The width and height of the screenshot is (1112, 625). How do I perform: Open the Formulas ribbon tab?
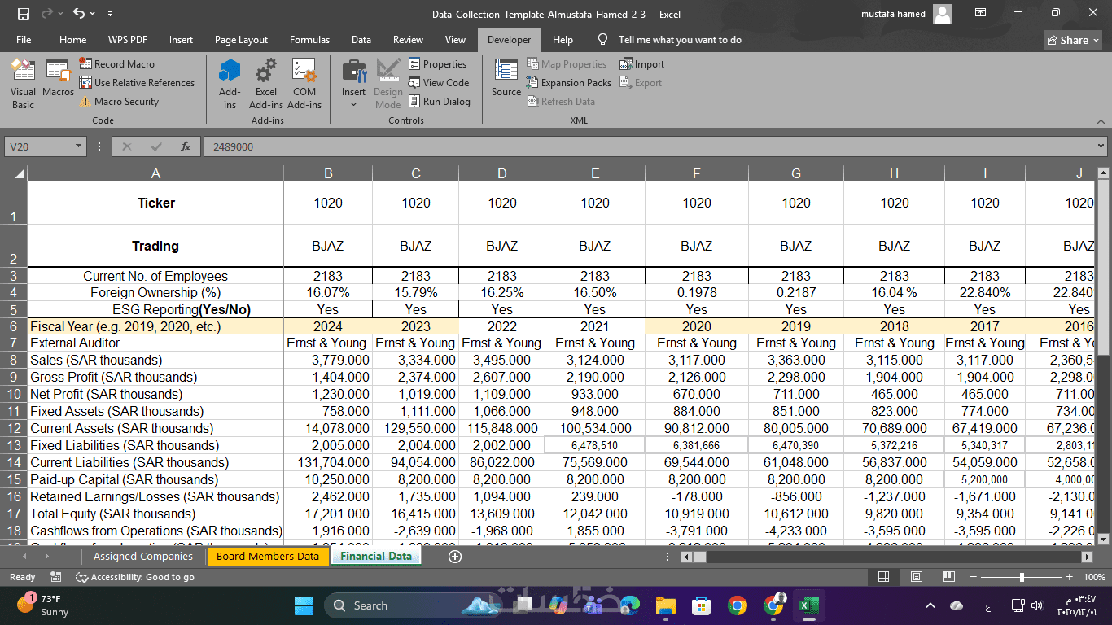pos(309,40)
